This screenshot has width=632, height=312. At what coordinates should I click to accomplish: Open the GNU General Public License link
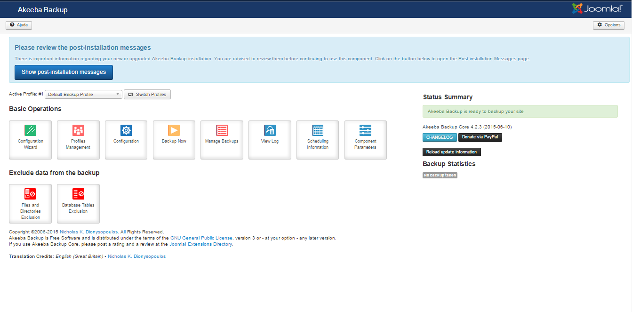[x=201, y=238]
